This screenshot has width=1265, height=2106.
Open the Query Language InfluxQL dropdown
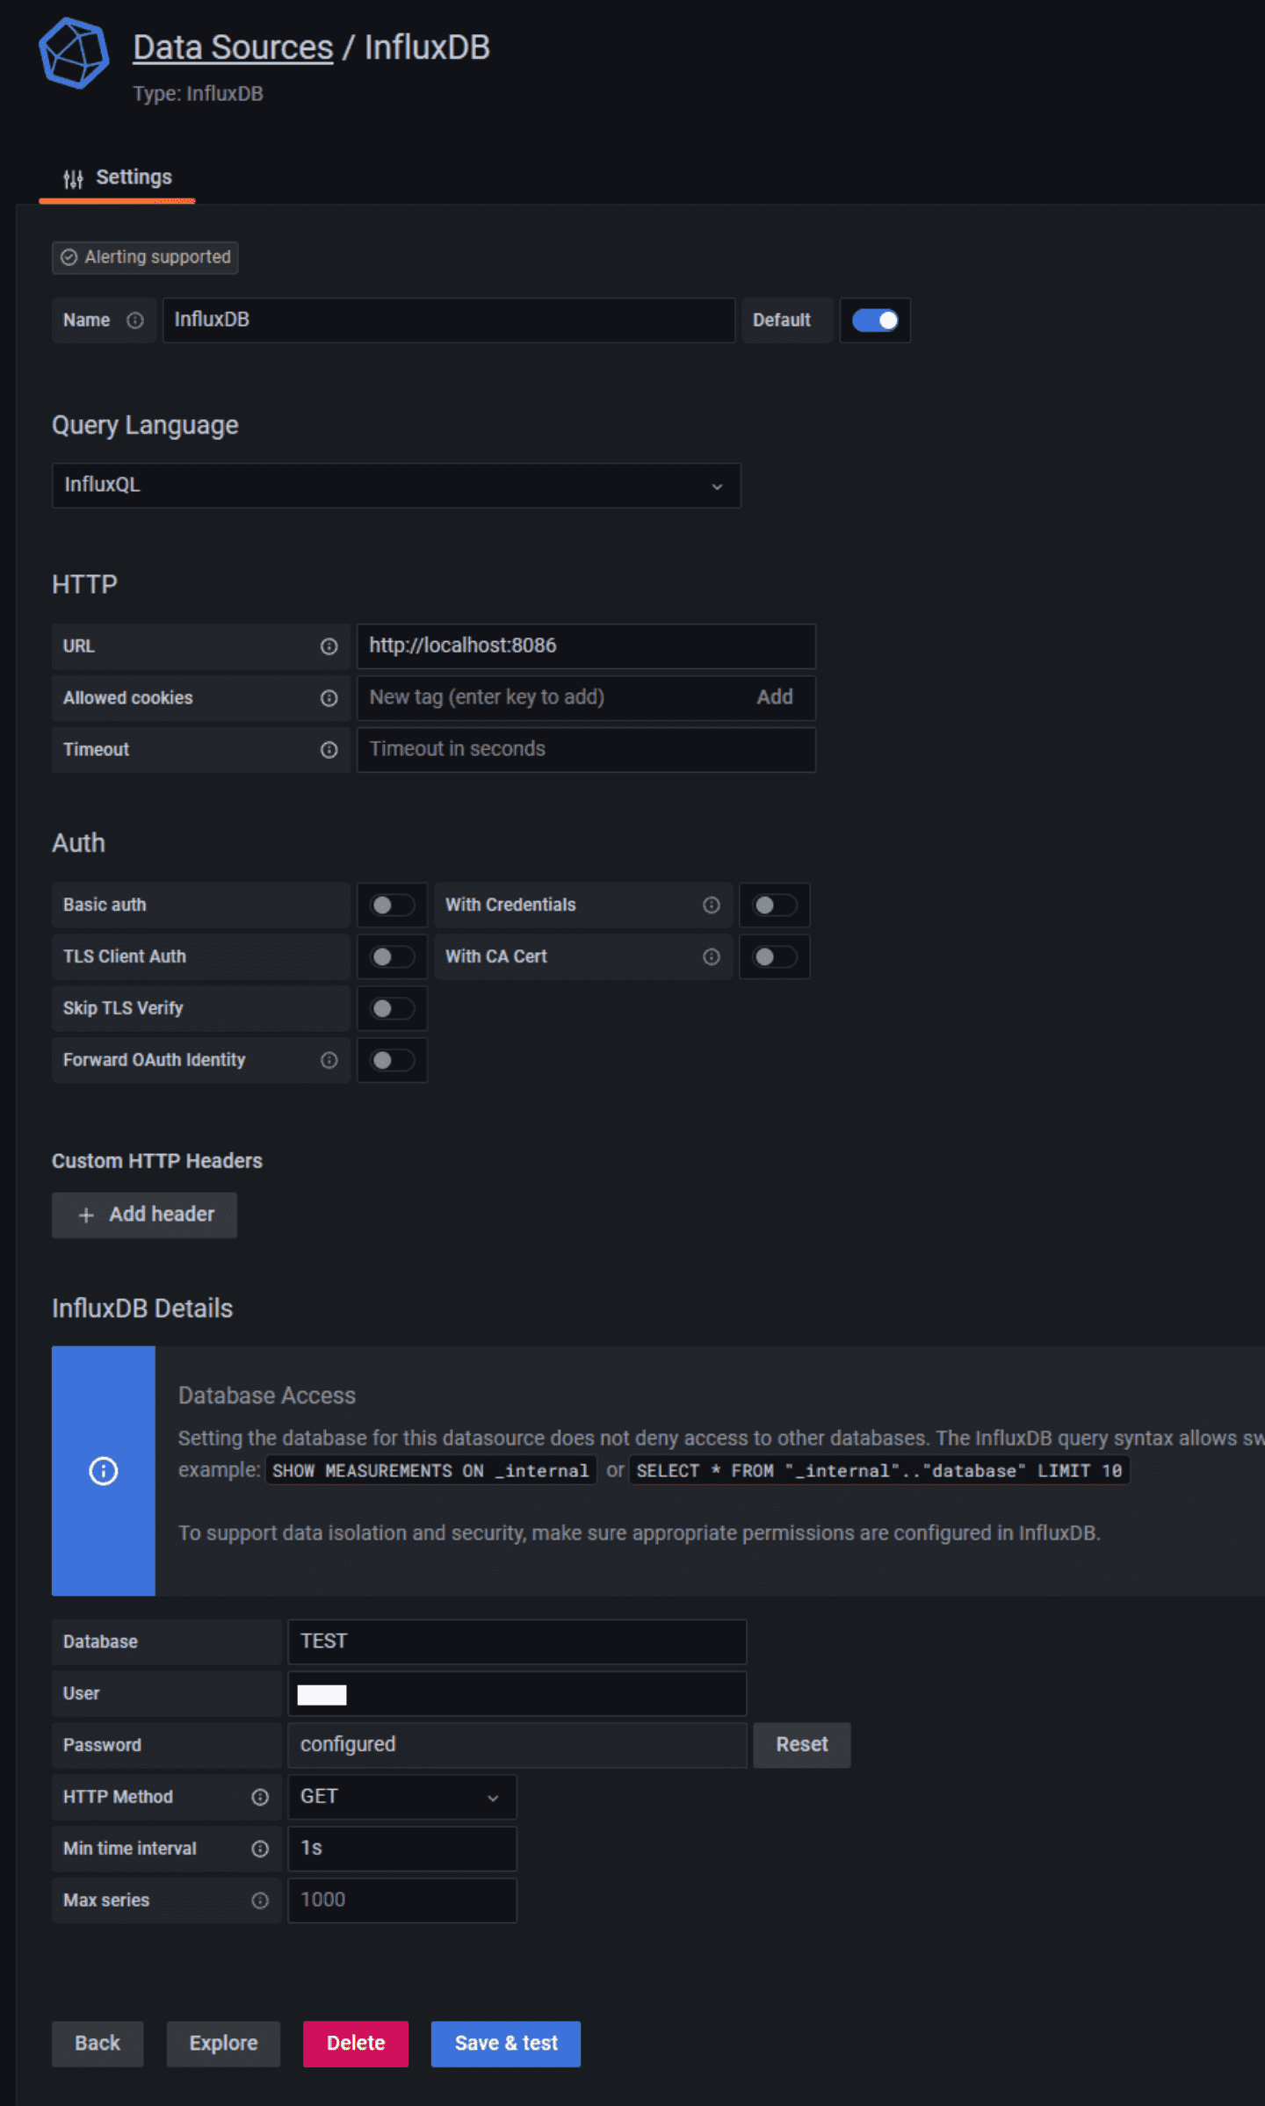[x=396, y=486]
